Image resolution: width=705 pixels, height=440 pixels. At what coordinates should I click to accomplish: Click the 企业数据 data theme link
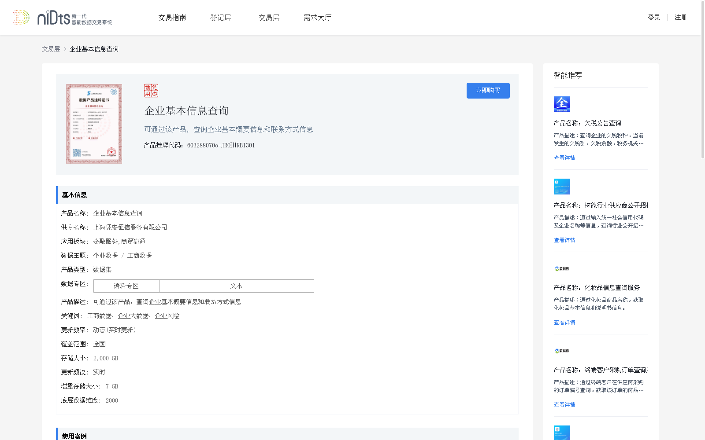(x=105, y=256)
